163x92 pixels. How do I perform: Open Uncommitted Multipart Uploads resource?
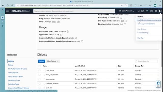coord(19,88)
